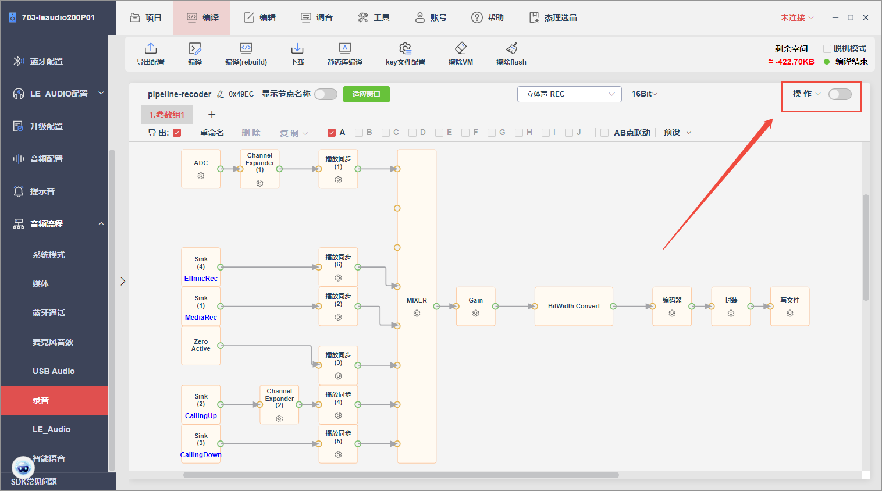Click the 擦除flash broom icon
Screen dimensions: 882x491
(511, 48)
